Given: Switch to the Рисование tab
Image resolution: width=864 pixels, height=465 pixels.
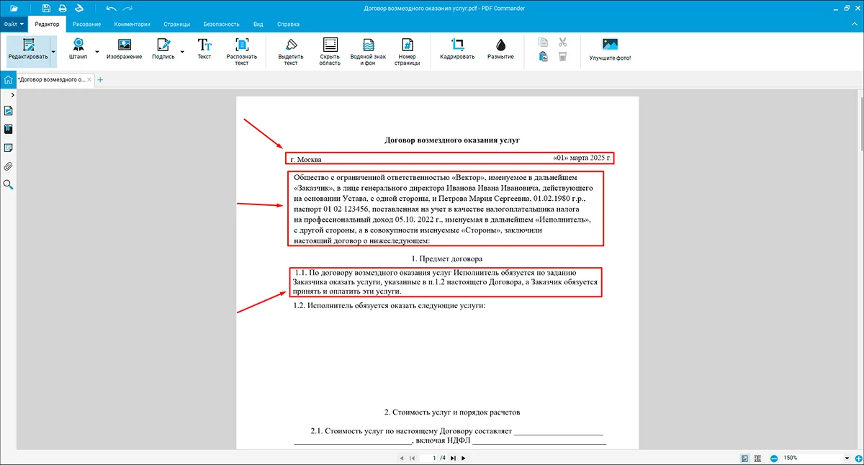Looking at the screenshot, I should click(x=87, y=24).
